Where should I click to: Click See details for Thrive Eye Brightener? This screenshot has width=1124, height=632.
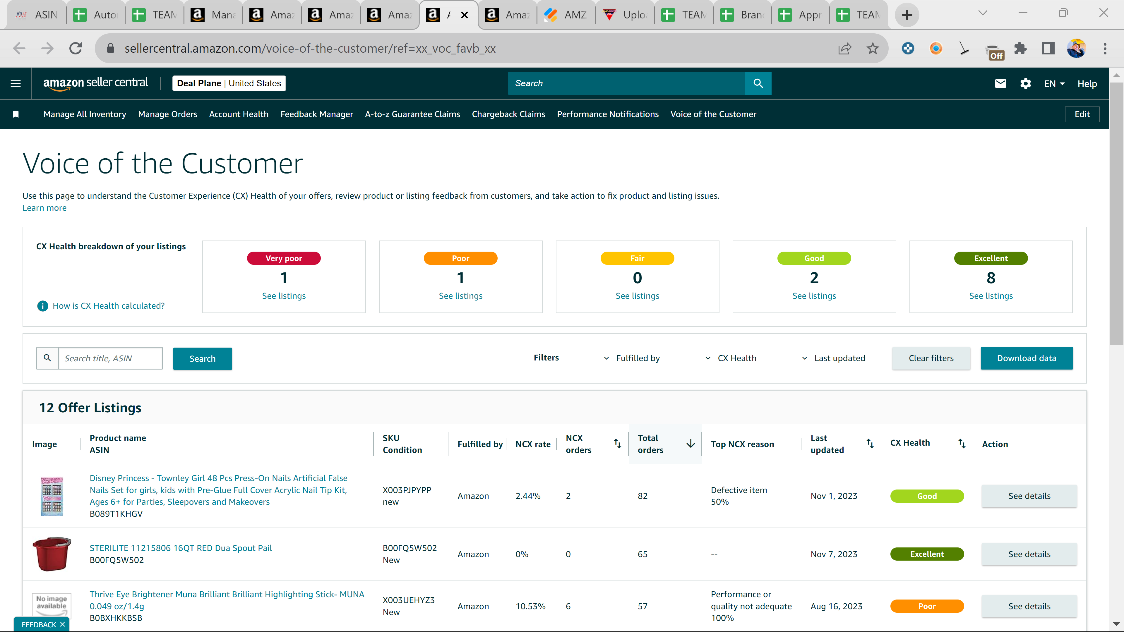(1029, 606)
